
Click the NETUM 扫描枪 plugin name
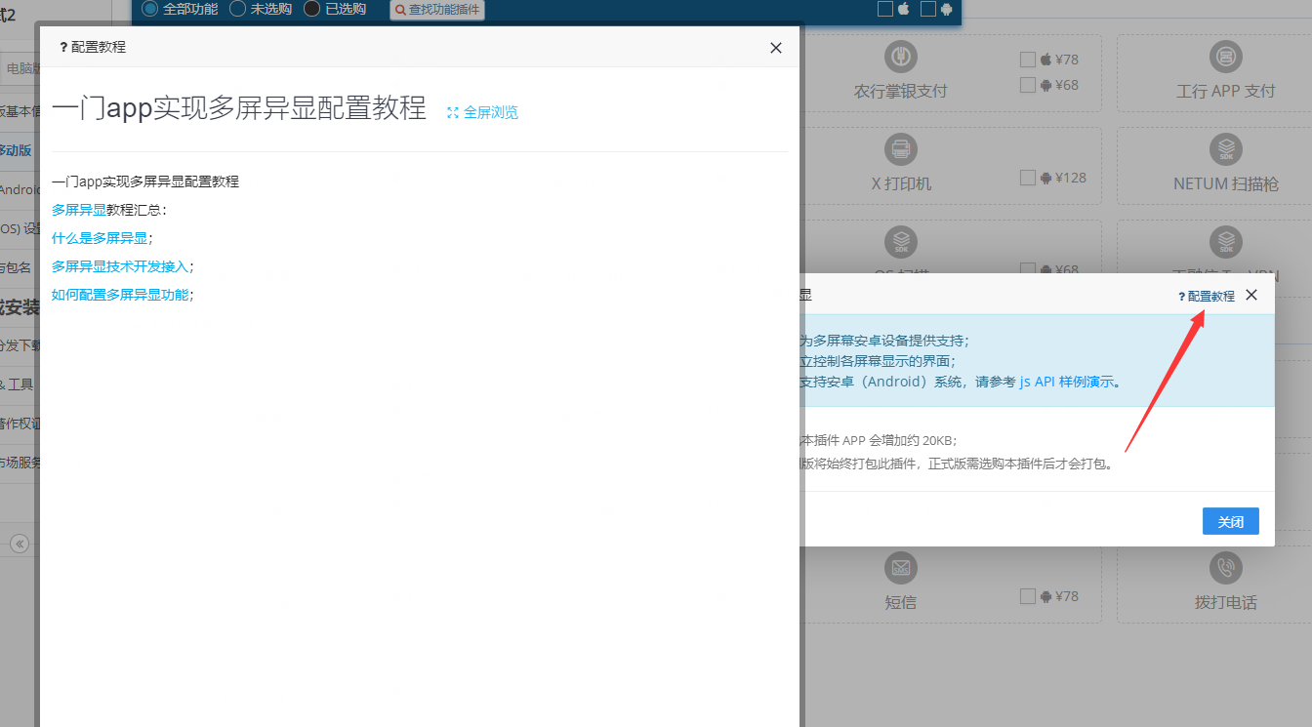pos(1226,183)
